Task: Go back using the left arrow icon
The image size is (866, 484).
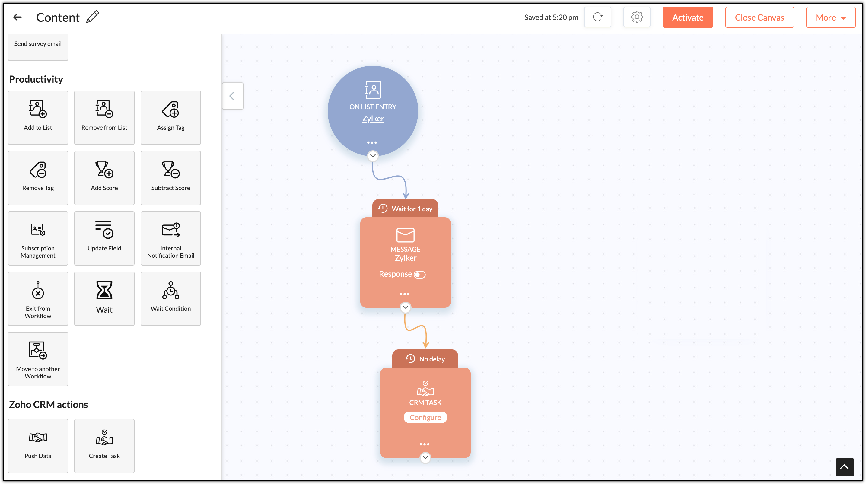Action: click(18, 17)
